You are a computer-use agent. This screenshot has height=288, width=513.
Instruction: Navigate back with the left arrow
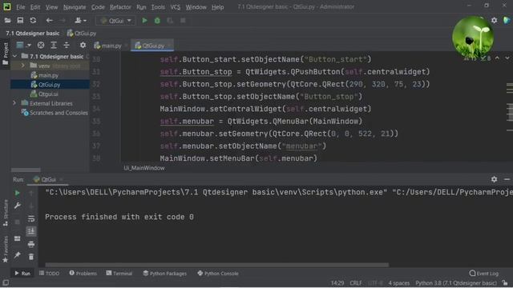(x=49, y=21)
